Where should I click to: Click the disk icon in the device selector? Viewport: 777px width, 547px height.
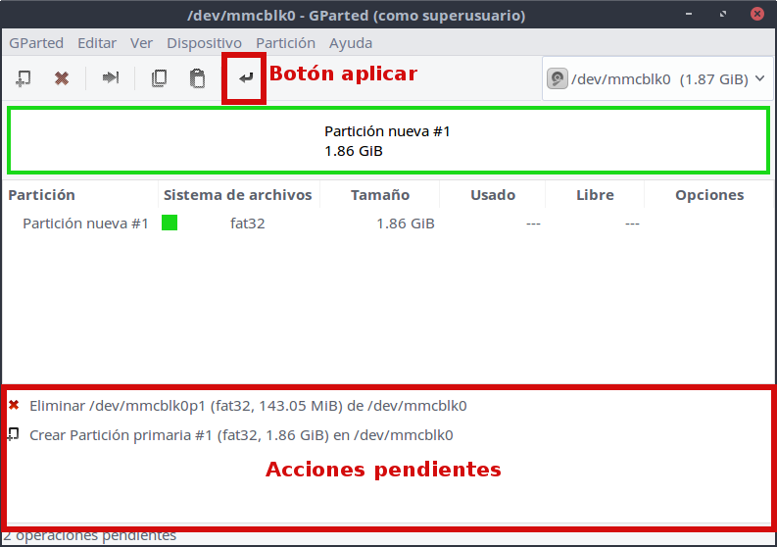[x=558, y=79]
